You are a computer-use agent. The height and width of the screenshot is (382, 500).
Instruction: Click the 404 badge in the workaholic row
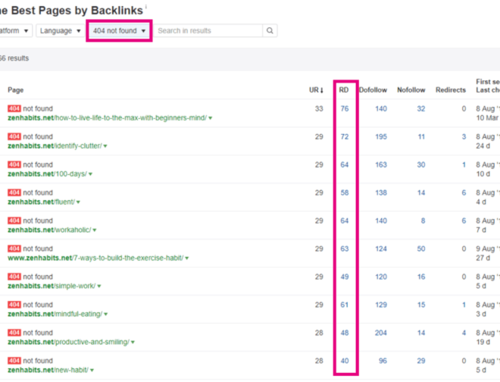[x=14, y=221]
